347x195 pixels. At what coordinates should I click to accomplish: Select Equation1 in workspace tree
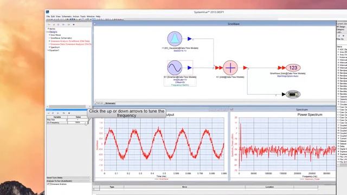coord(54,50)
